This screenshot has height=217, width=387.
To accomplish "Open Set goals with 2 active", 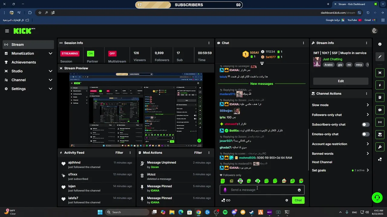I will click(341, 170).
